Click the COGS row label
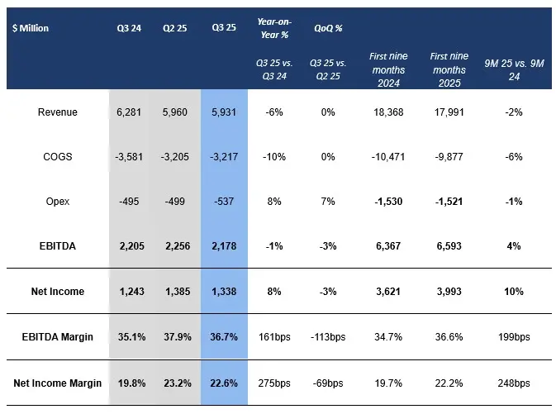 [58, 157]
